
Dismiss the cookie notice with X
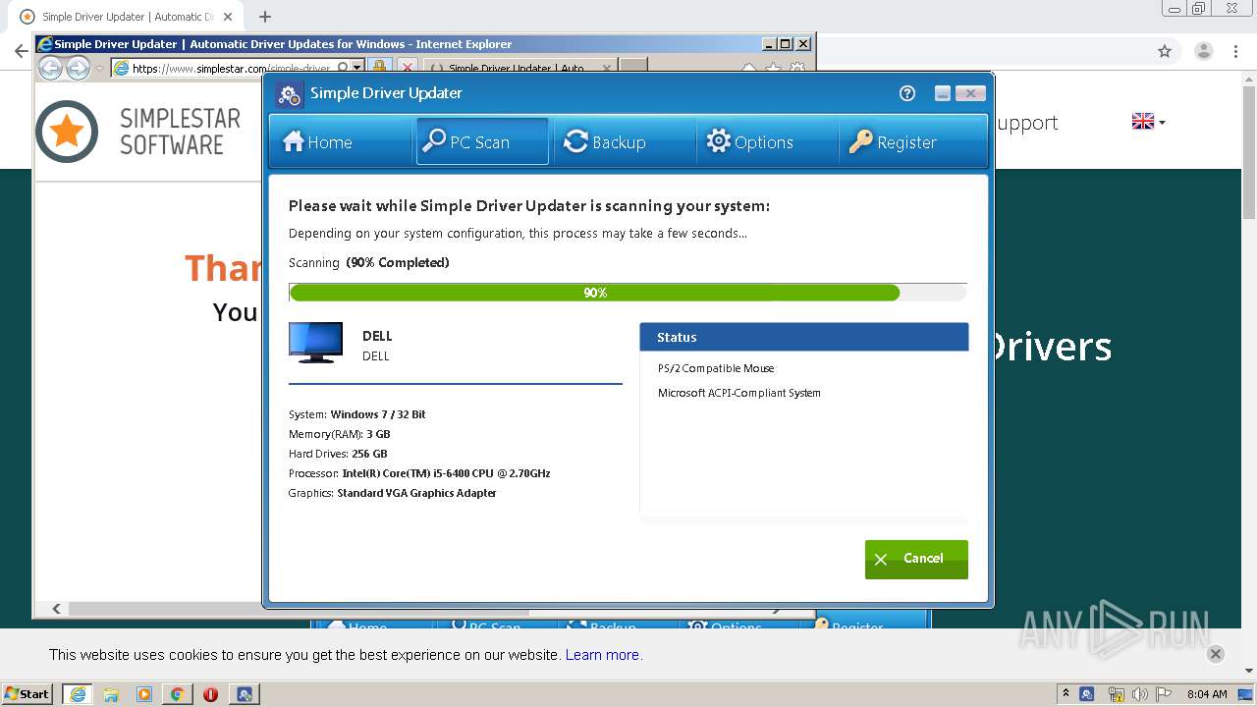pyautogui.click(x=1216, y=654)
